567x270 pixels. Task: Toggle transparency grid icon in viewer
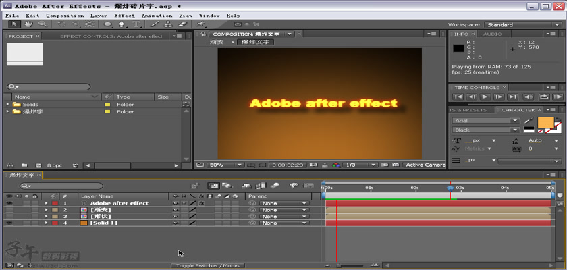coord(396,165)
